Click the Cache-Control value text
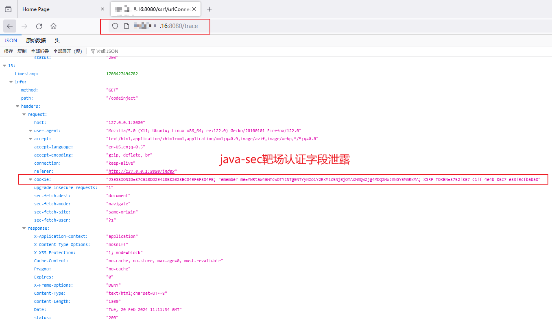The image size is (552, 322). [x=165, y=261]
